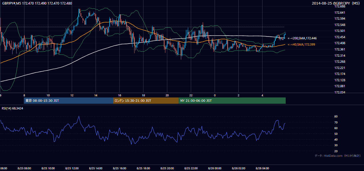Click hour label 18 under price chart
The image size is (364, 171).
click(143, 95)
